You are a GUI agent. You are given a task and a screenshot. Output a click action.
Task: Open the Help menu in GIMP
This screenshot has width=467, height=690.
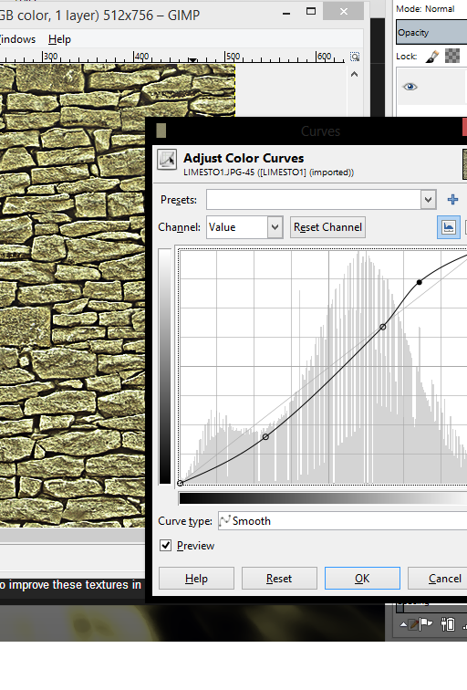click(59, 39)
